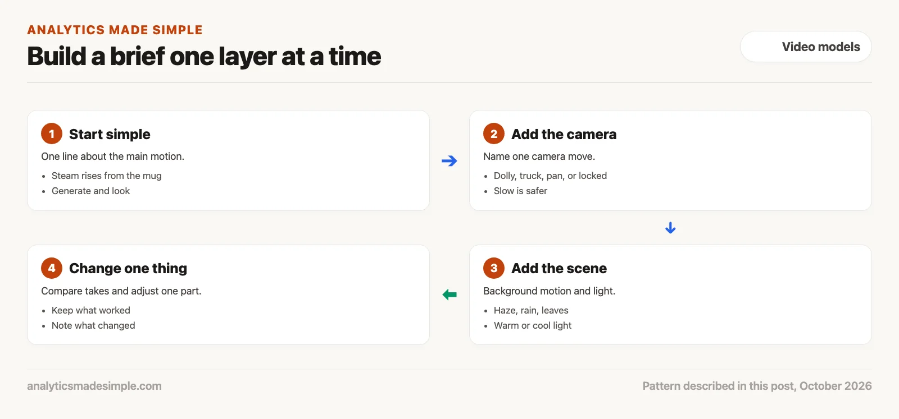Click the bullet "Steam rises from the mug"
This screenshot has height=419, width=899.
107,176
